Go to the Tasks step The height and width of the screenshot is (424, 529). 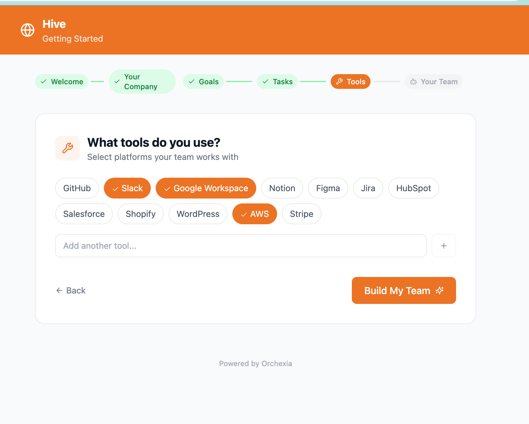277,81
